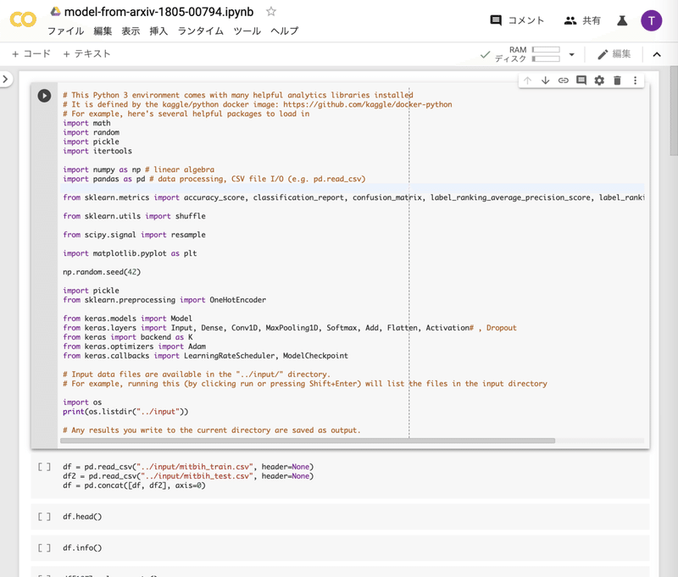This screenshot has width=678, height=577.
Task: Run the first code cell
Action: tap(44, 96)
